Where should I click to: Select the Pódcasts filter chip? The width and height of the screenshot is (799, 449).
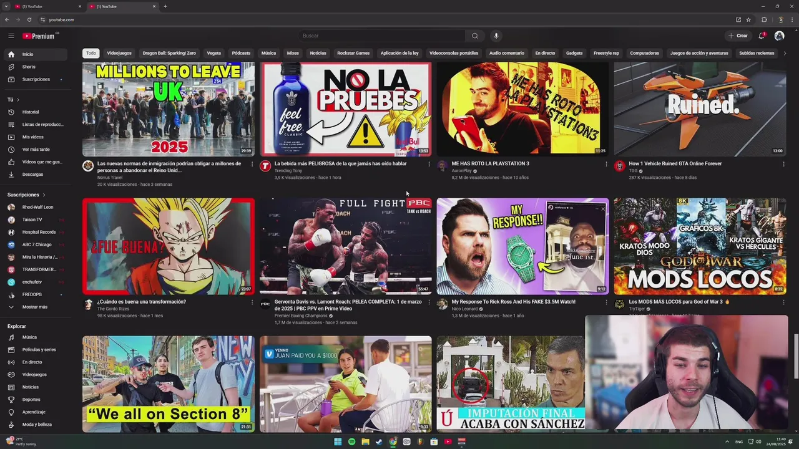tap(241, 53)
